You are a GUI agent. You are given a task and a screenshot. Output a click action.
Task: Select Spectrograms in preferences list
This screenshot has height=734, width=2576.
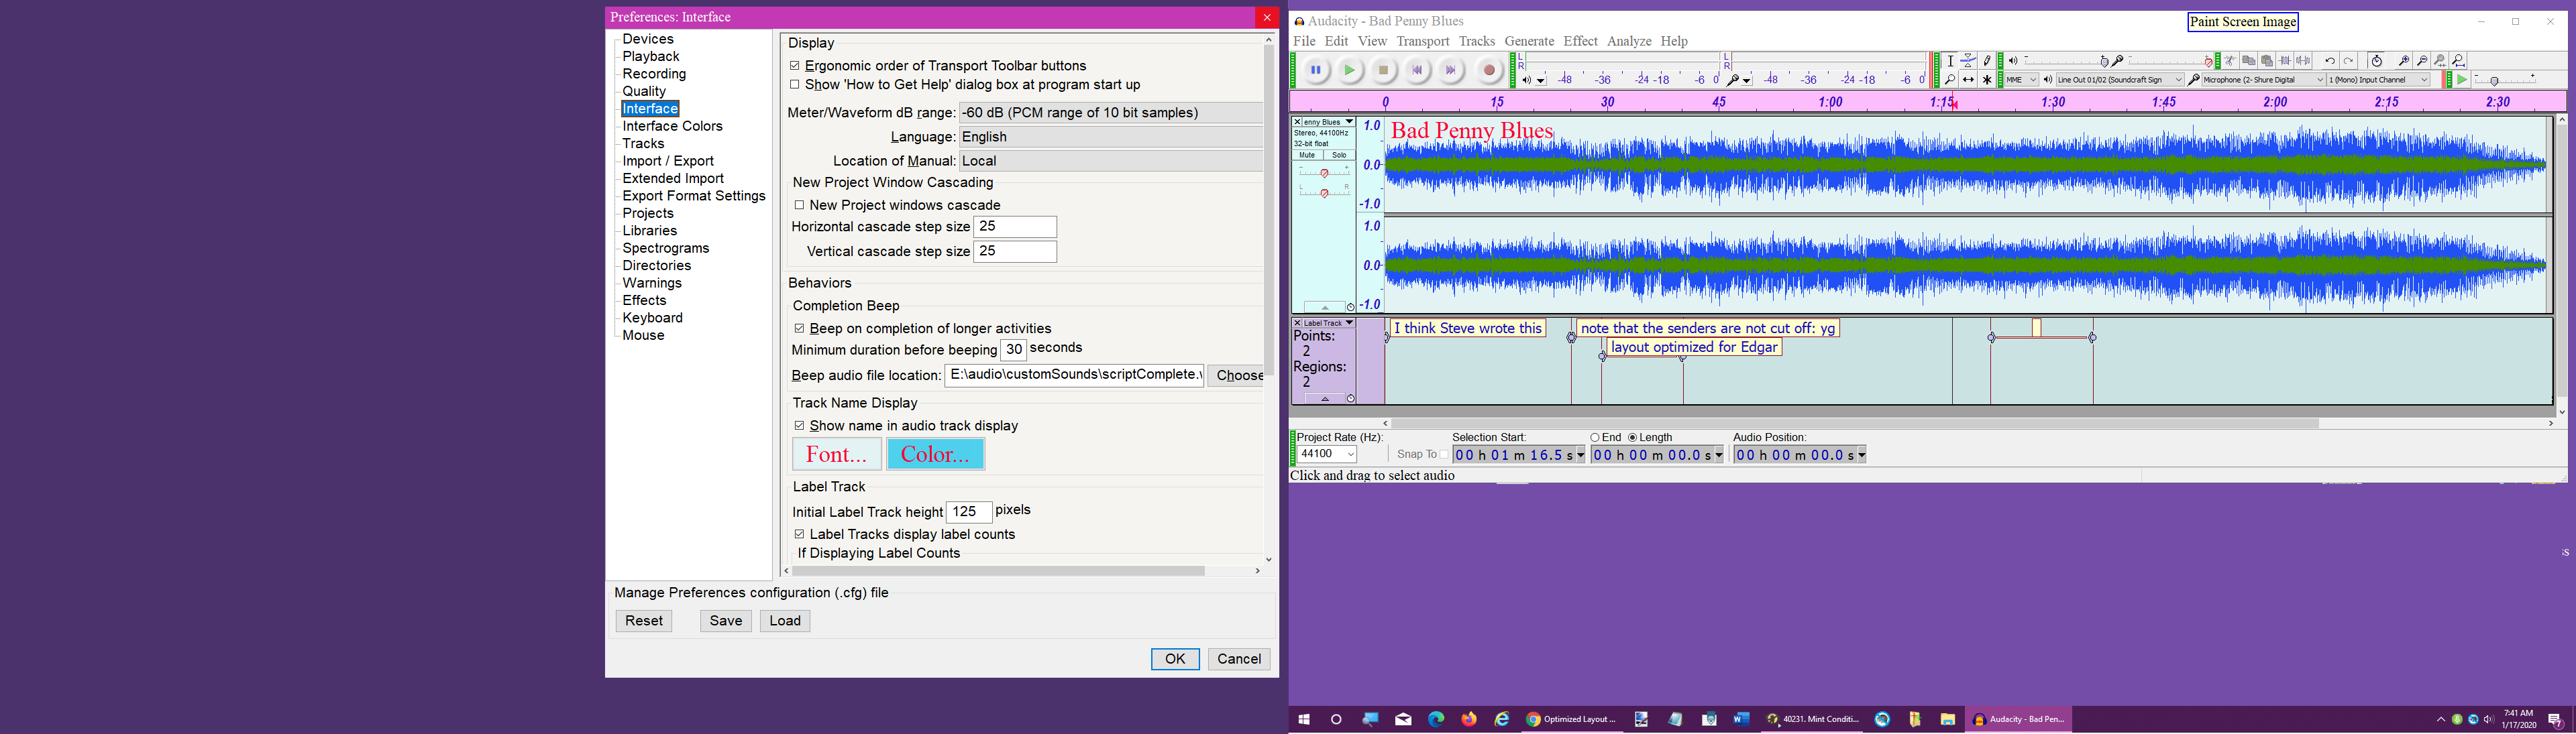pyautogui.click(x=666, y=247)
